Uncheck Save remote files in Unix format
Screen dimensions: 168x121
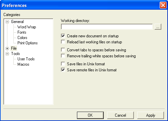point(63,70)
